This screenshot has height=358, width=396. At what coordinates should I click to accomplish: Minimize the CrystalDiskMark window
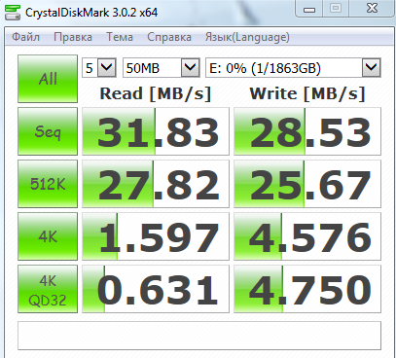pos(309,9)
